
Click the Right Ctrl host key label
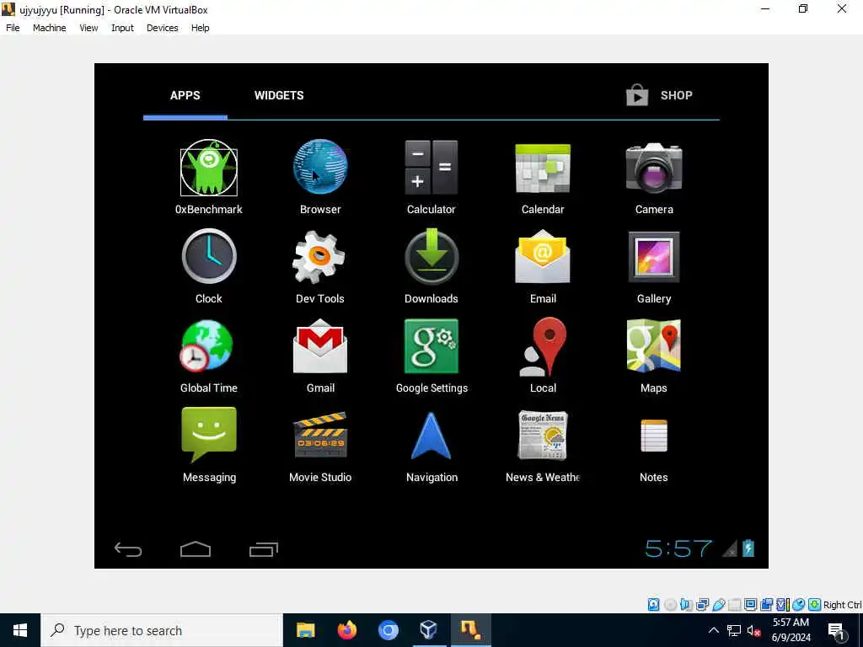pyautogui.click(x=842, y=605)
